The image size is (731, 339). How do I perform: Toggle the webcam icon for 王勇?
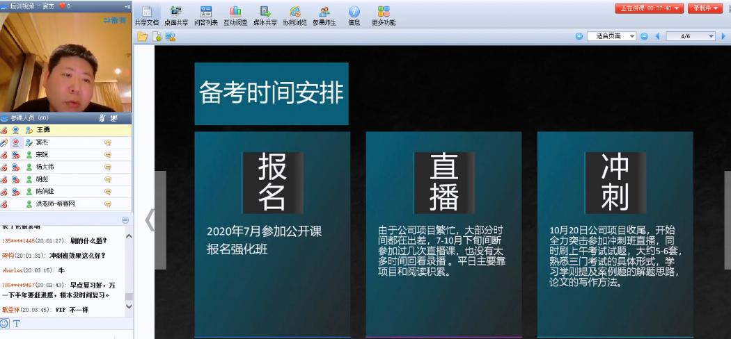[16, 130]
